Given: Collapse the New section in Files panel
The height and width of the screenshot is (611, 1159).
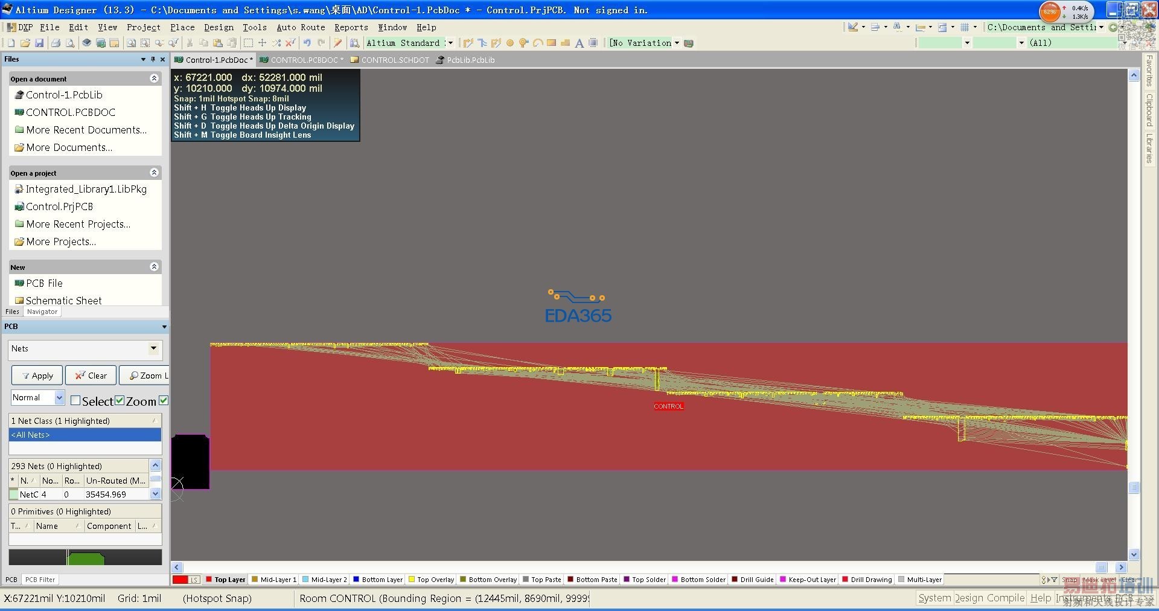Looking at the screenshot, I should tap(154, 267).
